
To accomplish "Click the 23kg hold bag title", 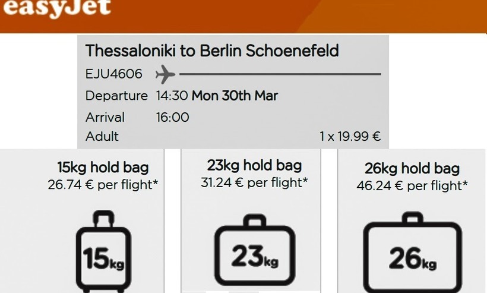I will pyautogui.click(x=254, y=165).
